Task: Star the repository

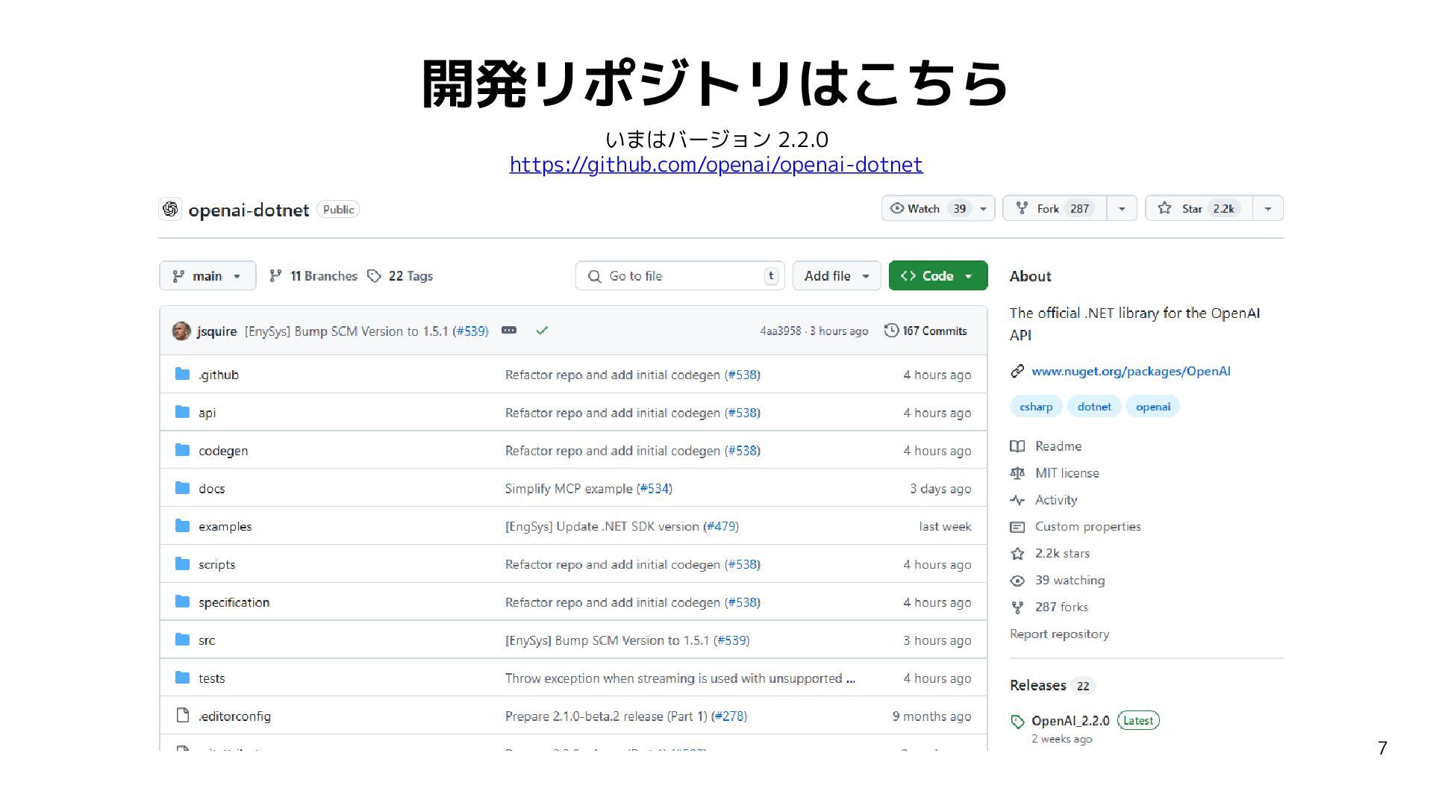Action: pyautogui.click(x=1199, y=208)
